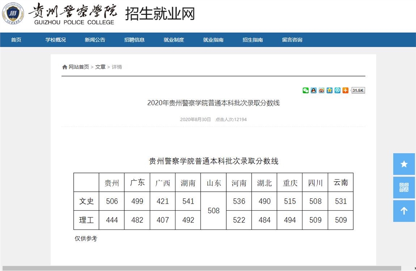Go to 网站首页 breadcrumb link

tap(79, 67)
